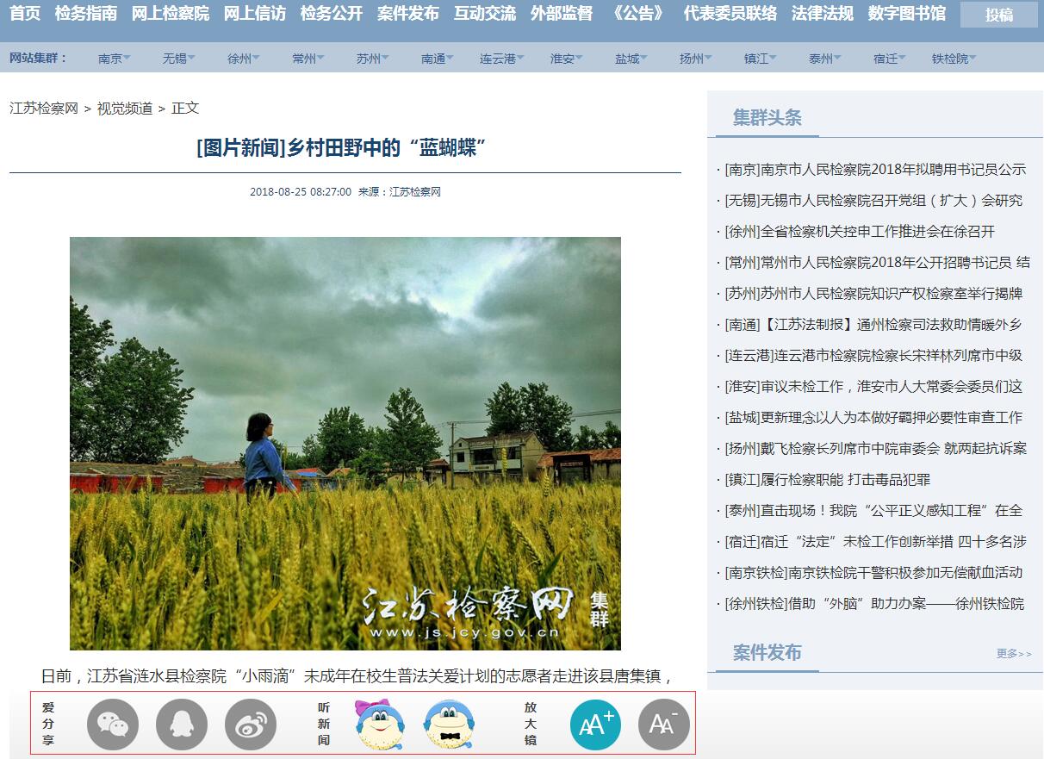This screenshot has width=1044, height=759.
Task: Open [南京铁检] 无偿献血活动 headline
Action: pyautogui.click(x=873, y=573)
